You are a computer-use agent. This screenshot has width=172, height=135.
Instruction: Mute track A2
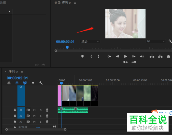point(34,116)
